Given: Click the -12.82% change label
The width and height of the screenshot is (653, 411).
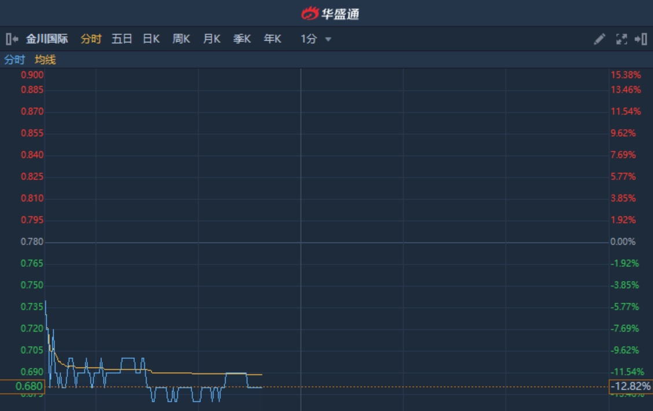Looking at the screenshot, I should [631, 387].
